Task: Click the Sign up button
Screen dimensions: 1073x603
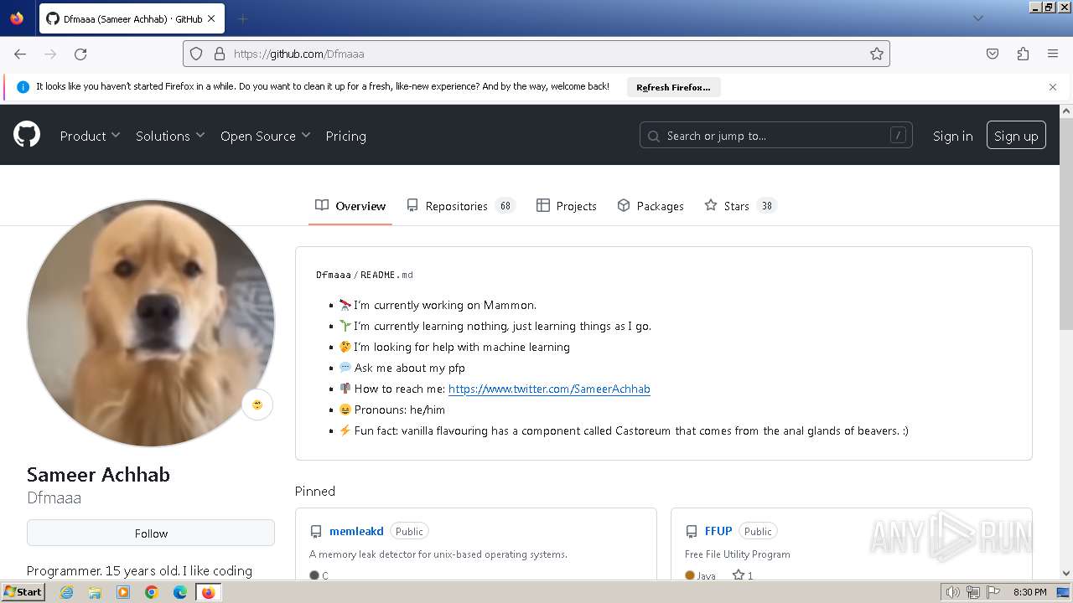Action: pyautogui.click(x=1016, y=136)
